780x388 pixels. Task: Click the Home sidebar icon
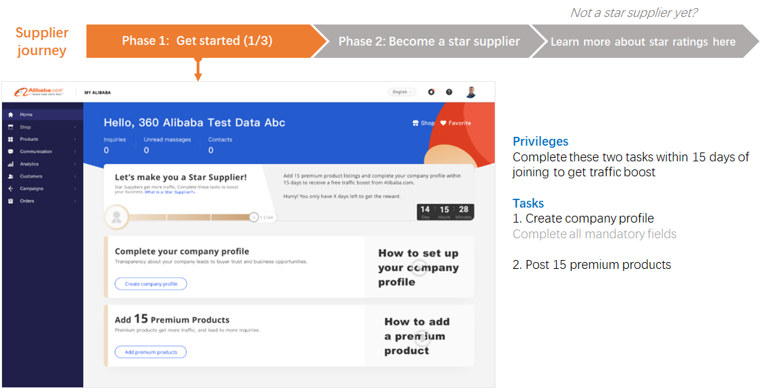[x=10, y=114]
